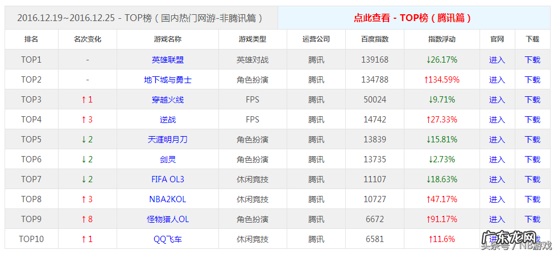
Task: Open the 逆战 game link
Action: 168,120
